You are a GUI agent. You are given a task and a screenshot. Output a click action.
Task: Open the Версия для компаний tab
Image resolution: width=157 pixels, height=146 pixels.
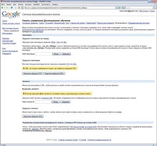106,23
